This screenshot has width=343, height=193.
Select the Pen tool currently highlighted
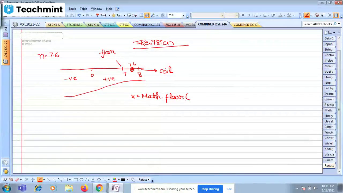(40, 179)
